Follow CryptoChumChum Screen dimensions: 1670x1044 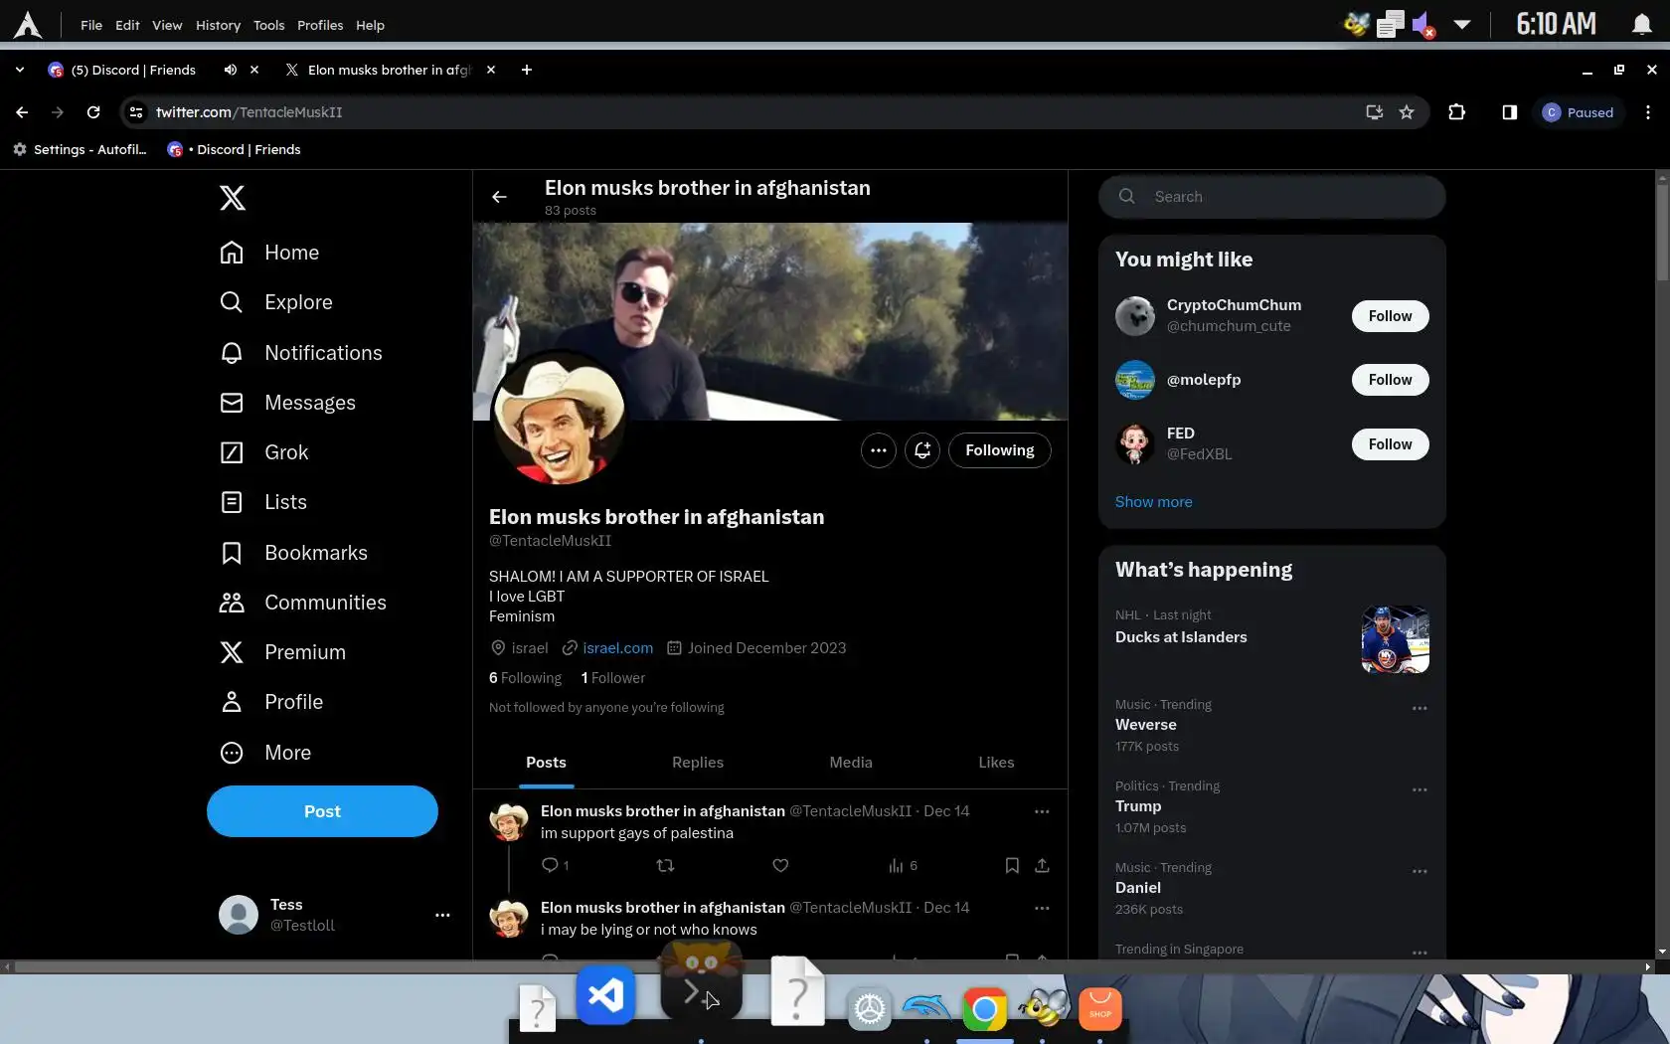(x=1390, y=316)
